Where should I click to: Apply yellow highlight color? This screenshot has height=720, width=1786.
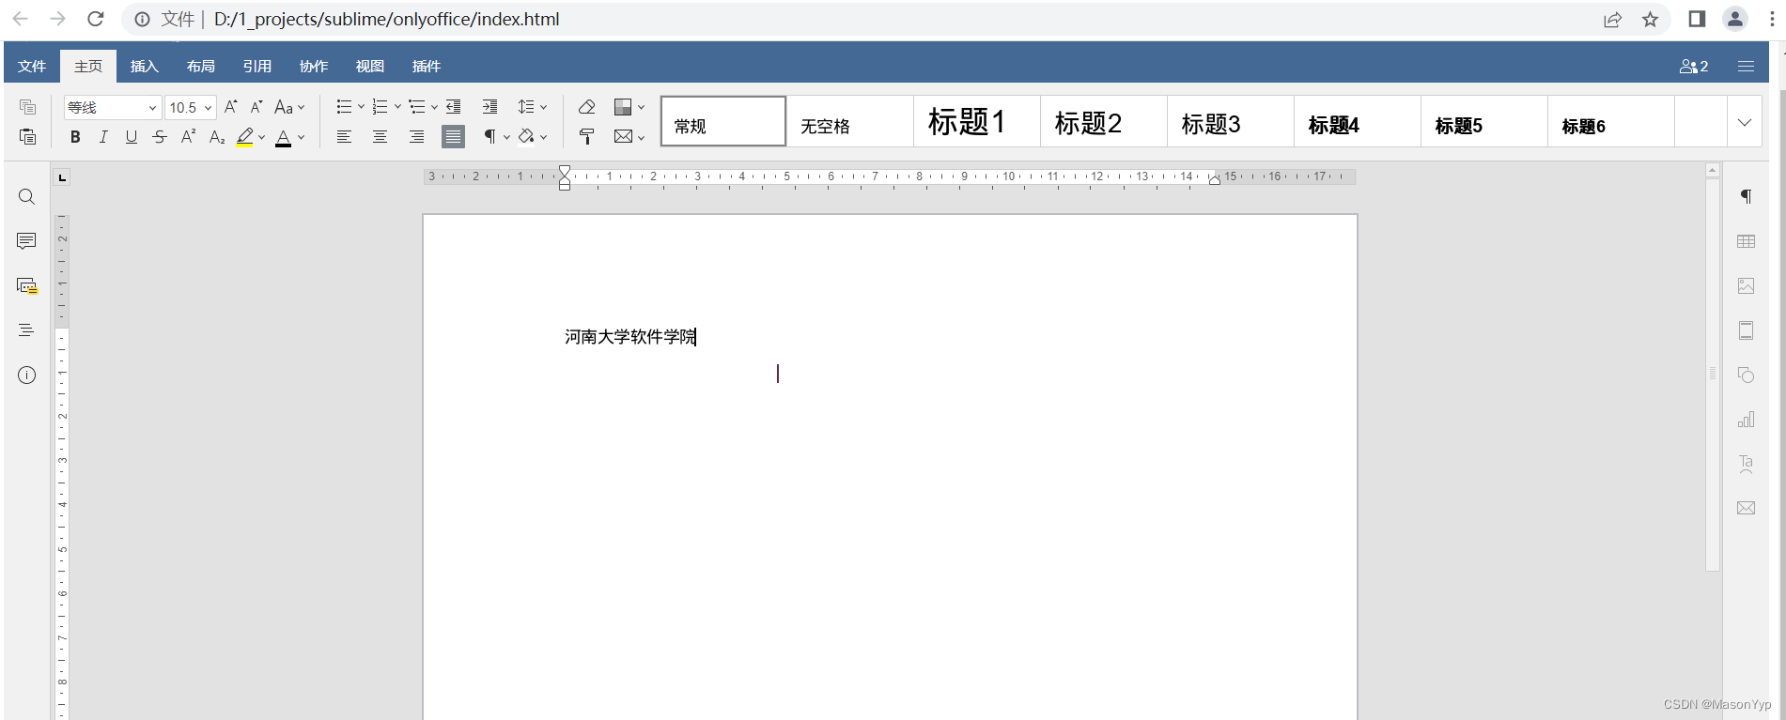click(x=245, y=137)
